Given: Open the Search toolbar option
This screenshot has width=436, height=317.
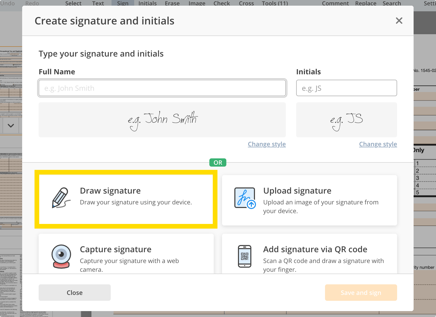Looking at the screenshot, I should [x=391, y=3].
